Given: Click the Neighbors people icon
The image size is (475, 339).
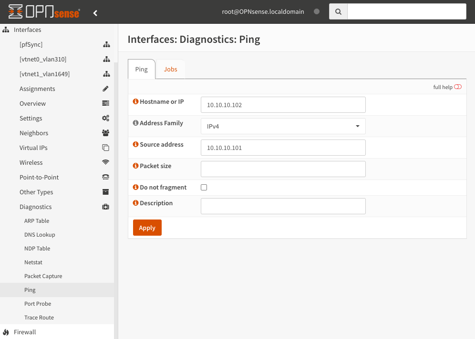Looking at the screenshot, I should coord(105,133).
